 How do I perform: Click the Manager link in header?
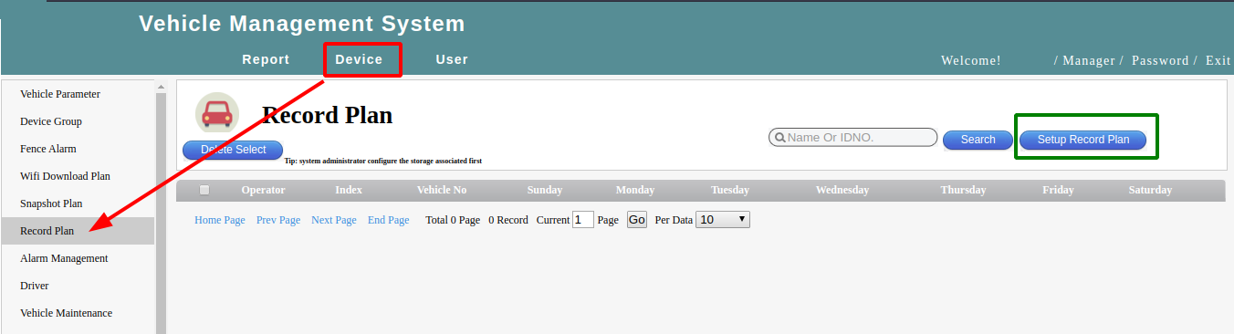[x=1089, y=60]
